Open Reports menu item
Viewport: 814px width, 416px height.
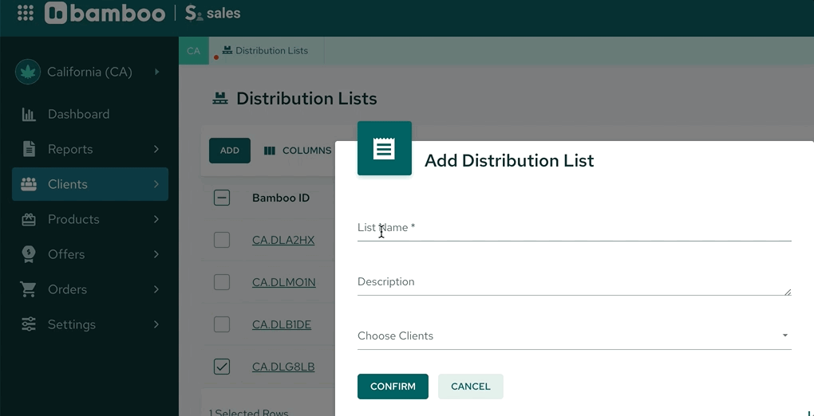pyautogui.click(x=90, y=149)
